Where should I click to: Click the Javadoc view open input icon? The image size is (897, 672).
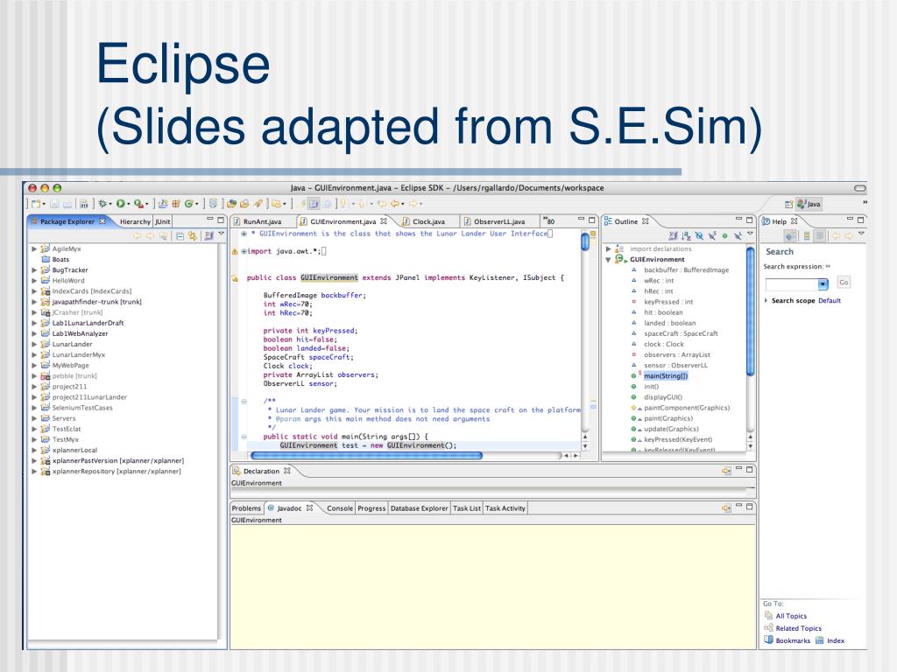point(726,508)
